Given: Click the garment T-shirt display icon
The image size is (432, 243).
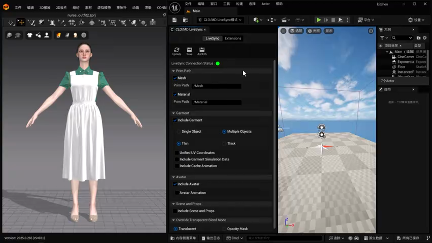Looking at the screenshot, I should click(x=30, y=35).
